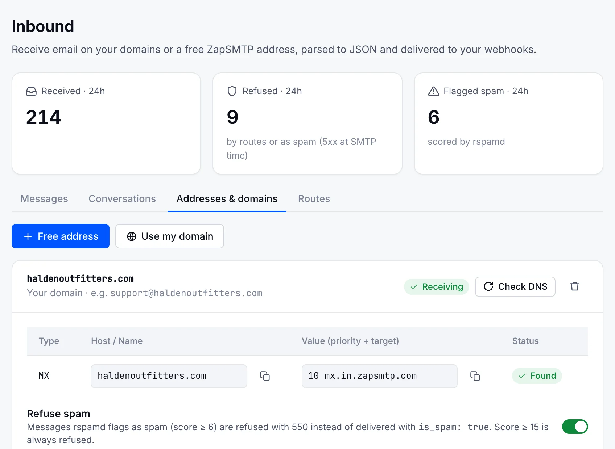Screen dimensions: 615x449
Task: Click the haldenoutfitters.com domain heading
Action: point(81,279)
